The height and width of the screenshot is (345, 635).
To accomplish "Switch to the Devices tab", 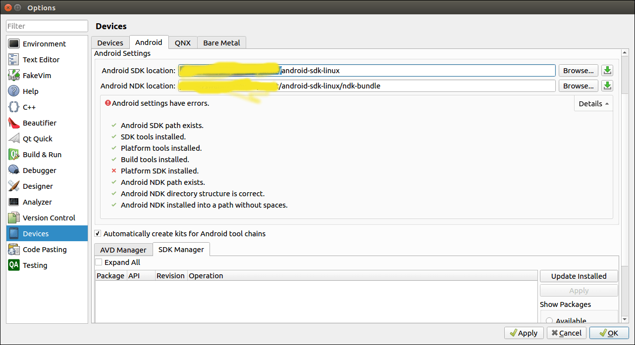I will pos(110,43).
